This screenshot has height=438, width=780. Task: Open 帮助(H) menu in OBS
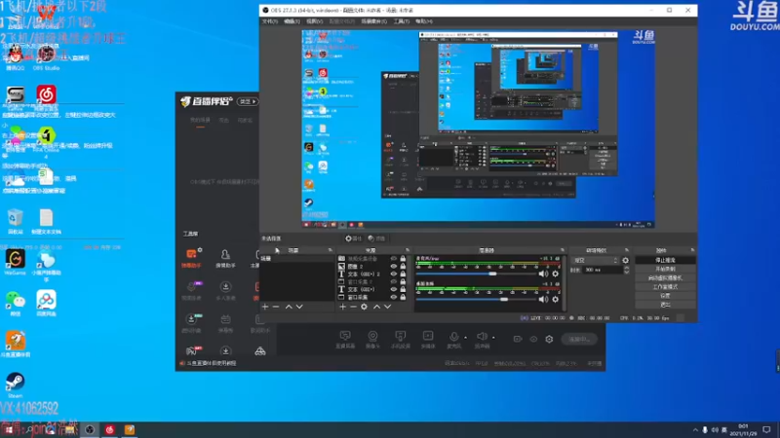[424, 21]
